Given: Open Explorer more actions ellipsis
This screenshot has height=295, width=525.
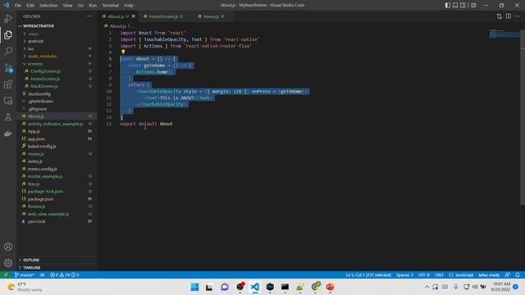Looking at the screenshot, I should 89,16.
